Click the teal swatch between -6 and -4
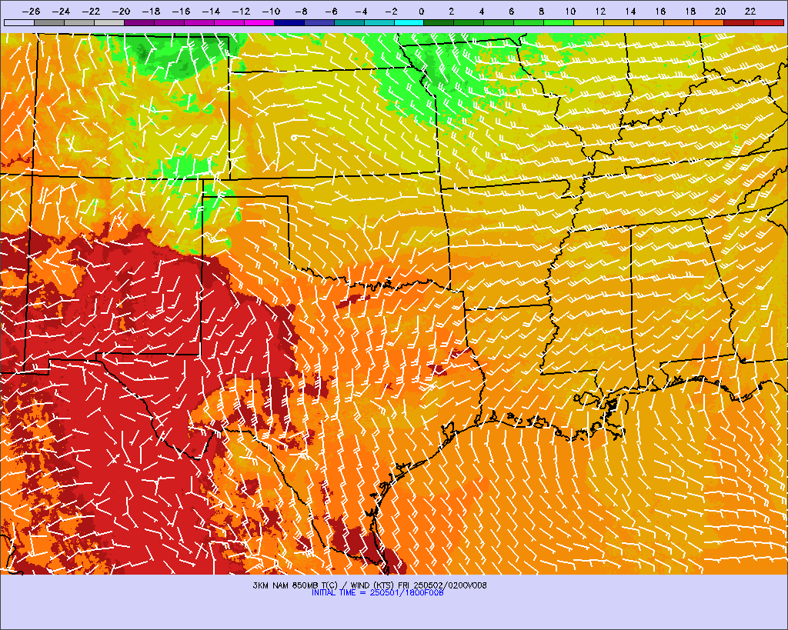This screenshot has width=788, height=630. pos(349,22)
